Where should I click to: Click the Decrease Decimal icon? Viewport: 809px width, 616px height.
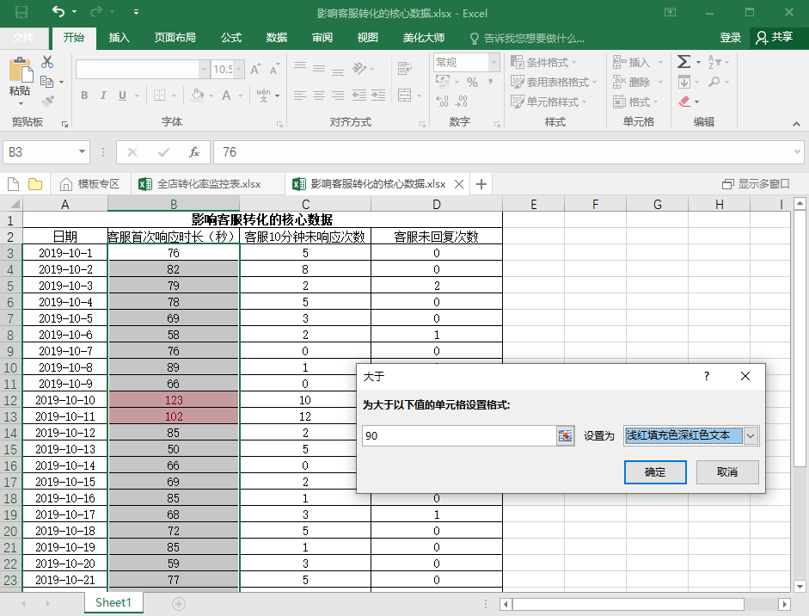462,101
